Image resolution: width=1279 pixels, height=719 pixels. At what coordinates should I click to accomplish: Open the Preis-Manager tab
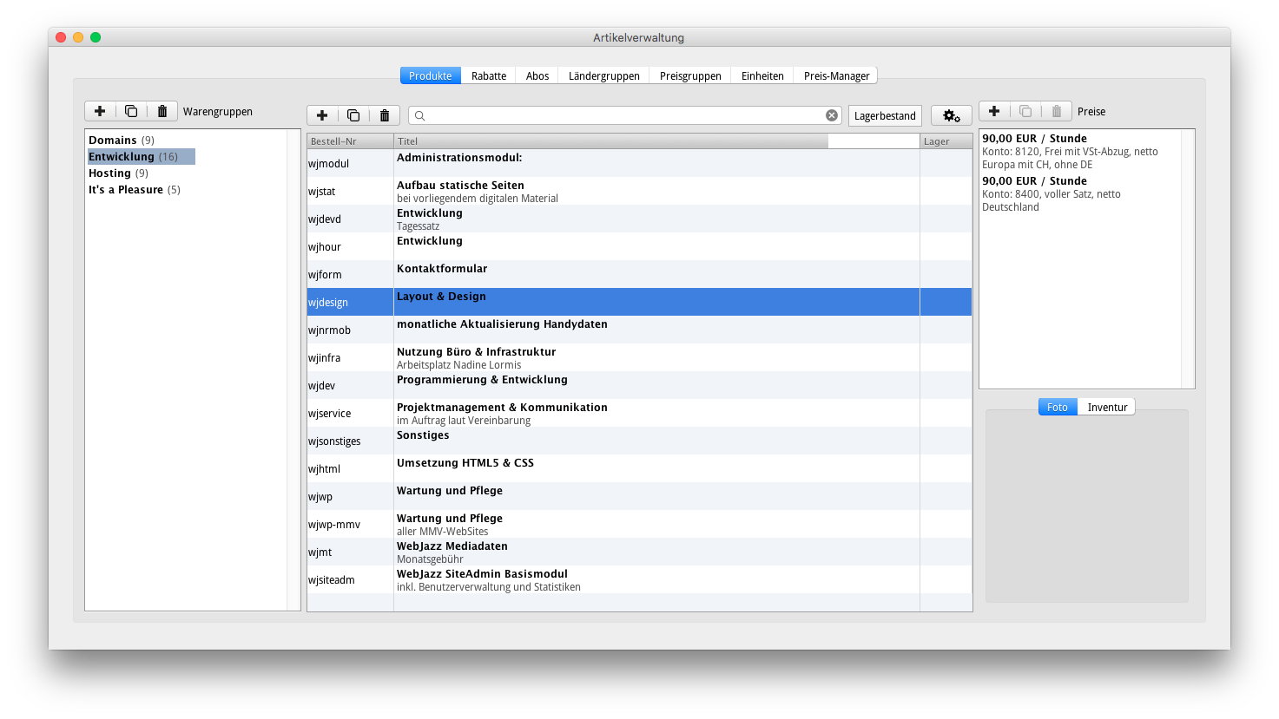[836, 75]
